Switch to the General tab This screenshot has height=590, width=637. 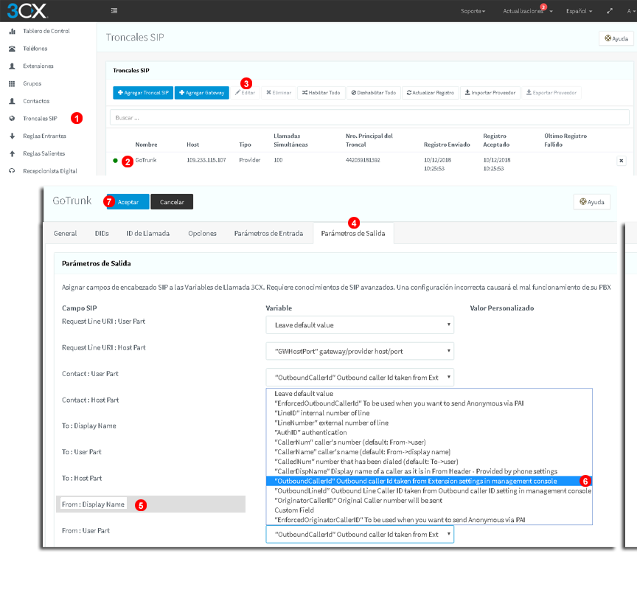coord(65,233)
